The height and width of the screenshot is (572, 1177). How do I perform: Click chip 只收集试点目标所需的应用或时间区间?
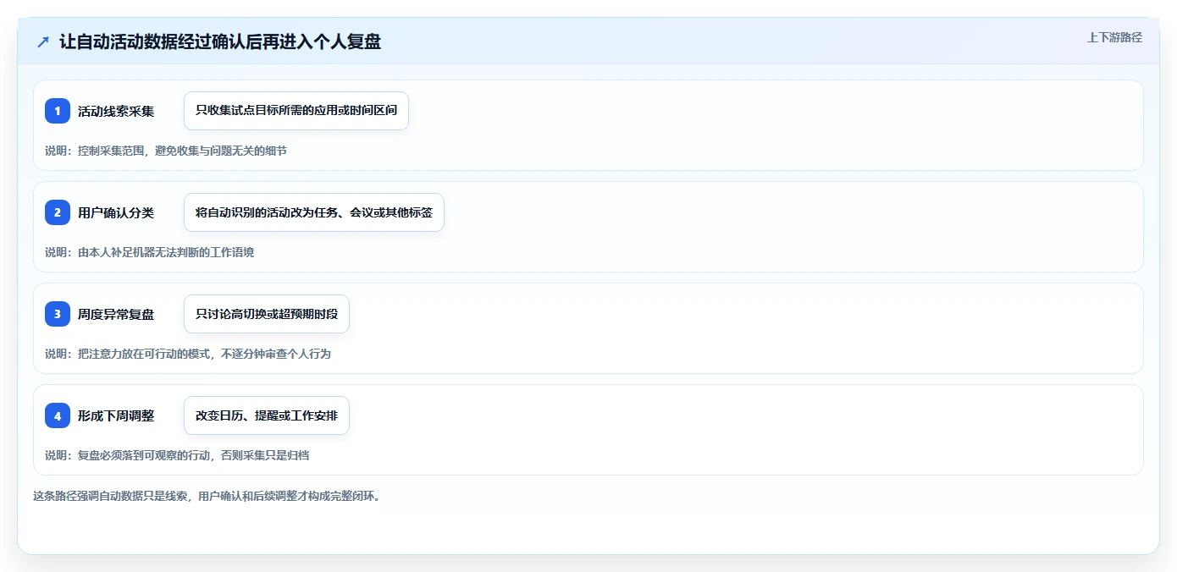(x=296, y=111)
